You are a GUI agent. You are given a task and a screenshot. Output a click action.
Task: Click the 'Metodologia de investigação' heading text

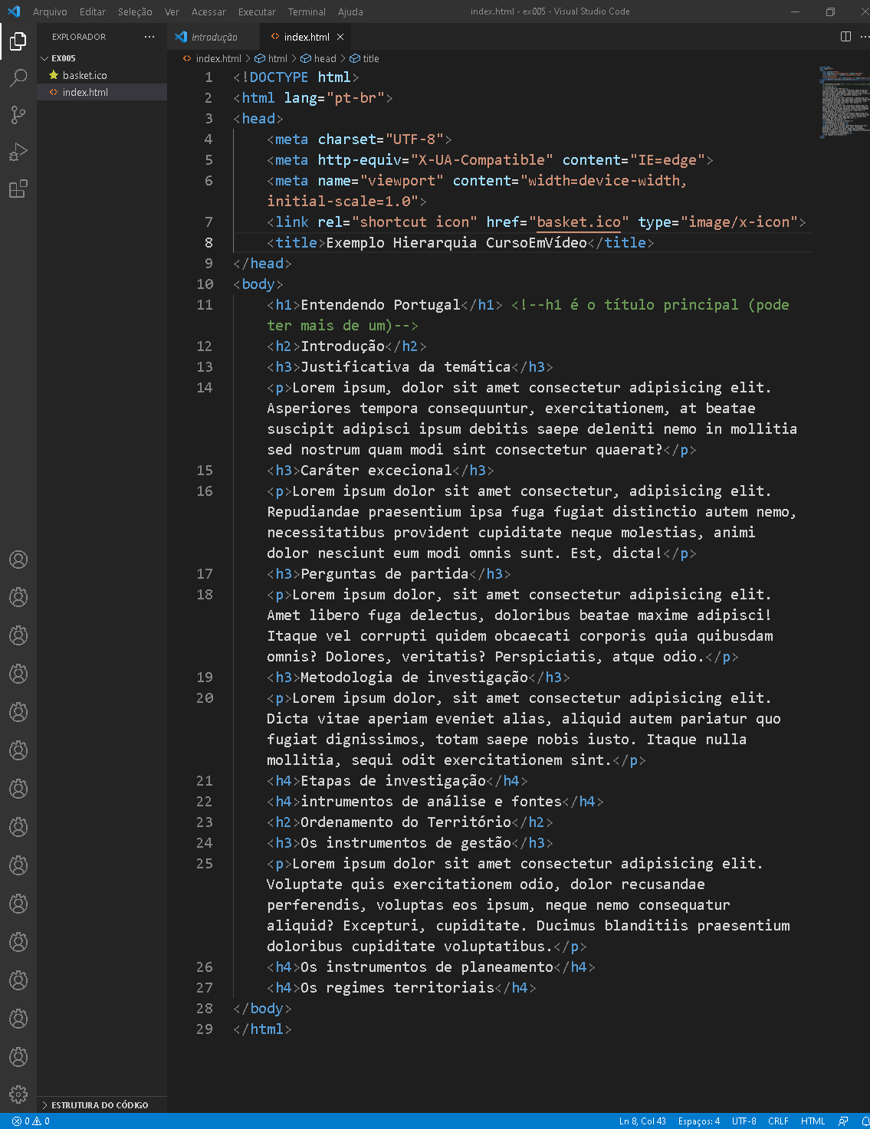[x=415, y=678]
